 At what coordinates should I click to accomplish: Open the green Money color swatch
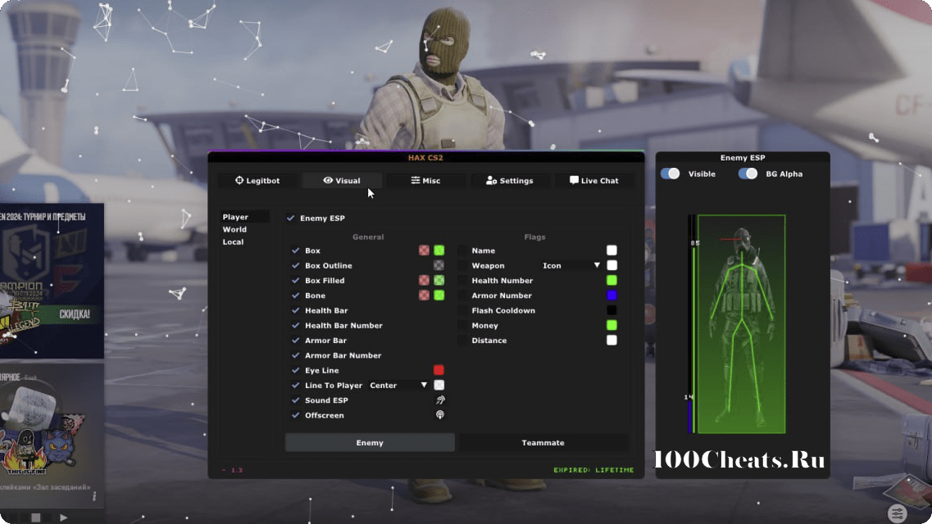[x=611, y=325]
